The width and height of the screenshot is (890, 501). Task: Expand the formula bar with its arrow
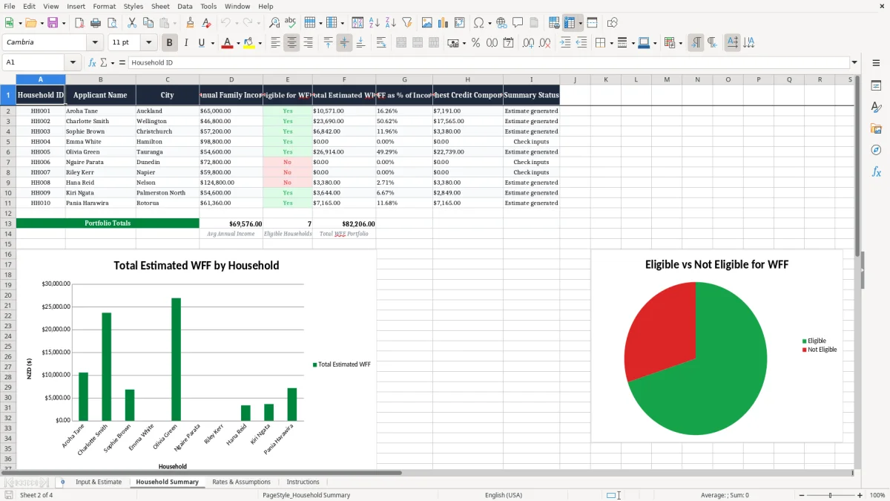(855, 62)
